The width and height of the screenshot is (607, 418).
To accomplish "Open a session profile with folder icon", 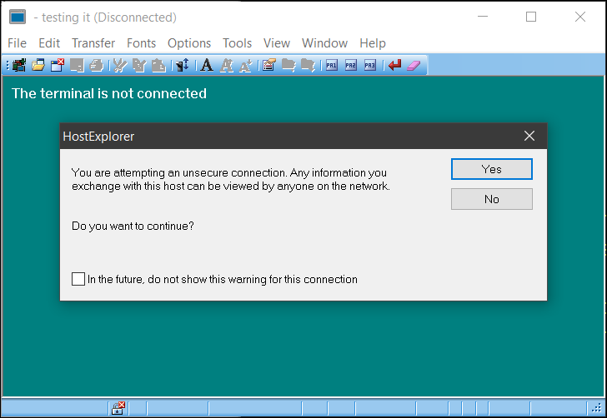I will click(x=38, y=65).
